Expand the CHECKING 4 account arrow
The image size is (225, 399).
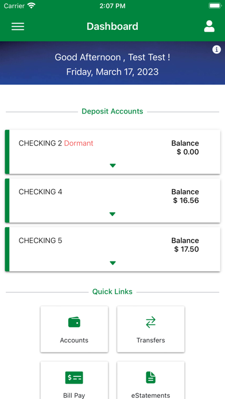pos(113,214)
